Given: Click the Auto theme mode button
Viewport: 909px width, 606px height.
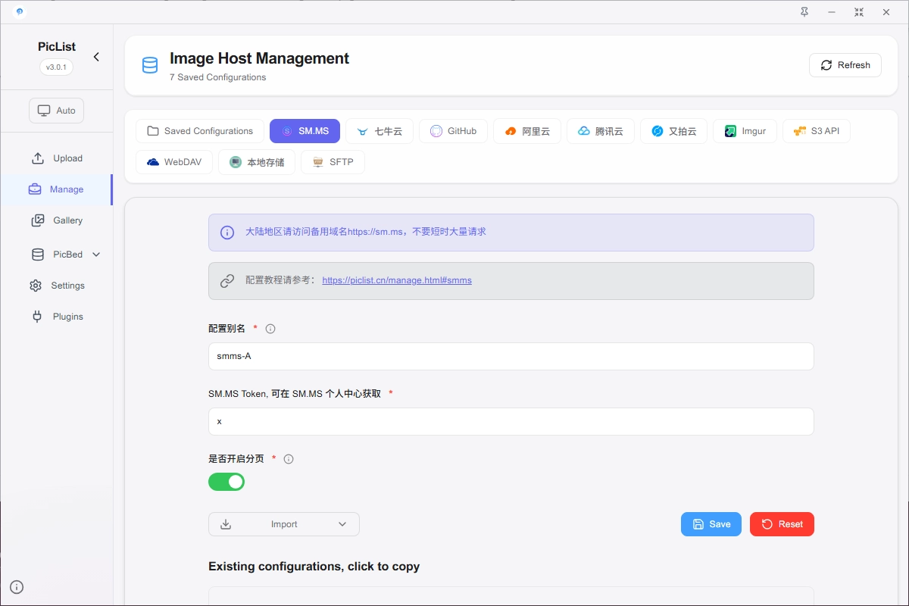Looking at the screenshot, I should click(x=57, y=111).
